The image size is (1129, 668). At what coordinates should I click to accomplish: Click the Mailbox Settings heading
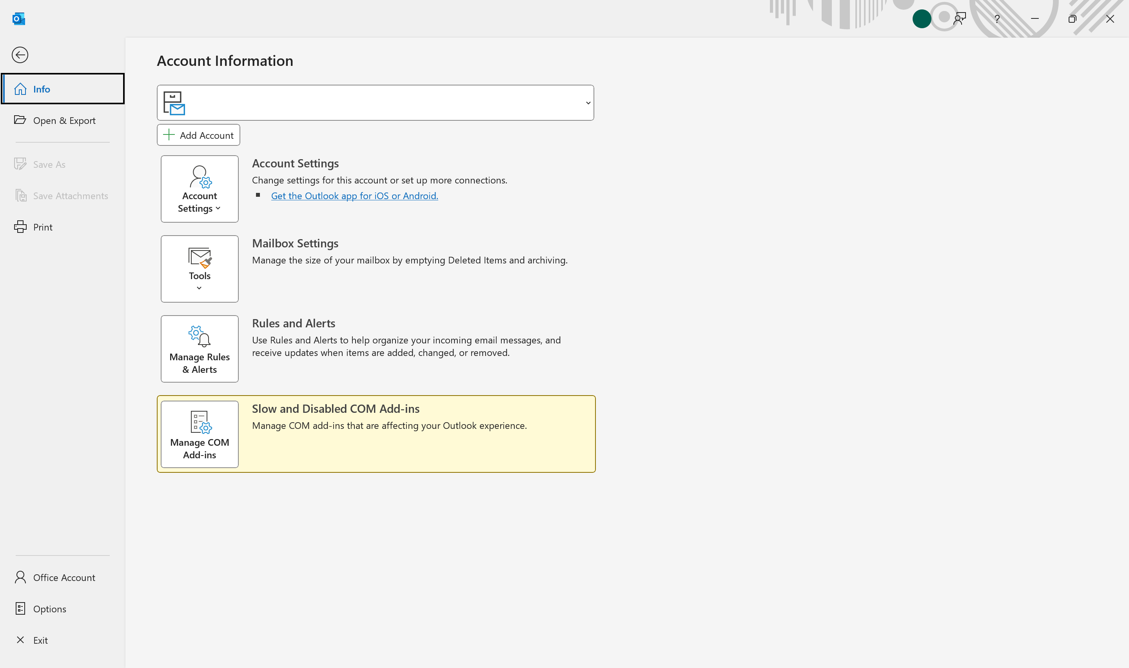295,243
